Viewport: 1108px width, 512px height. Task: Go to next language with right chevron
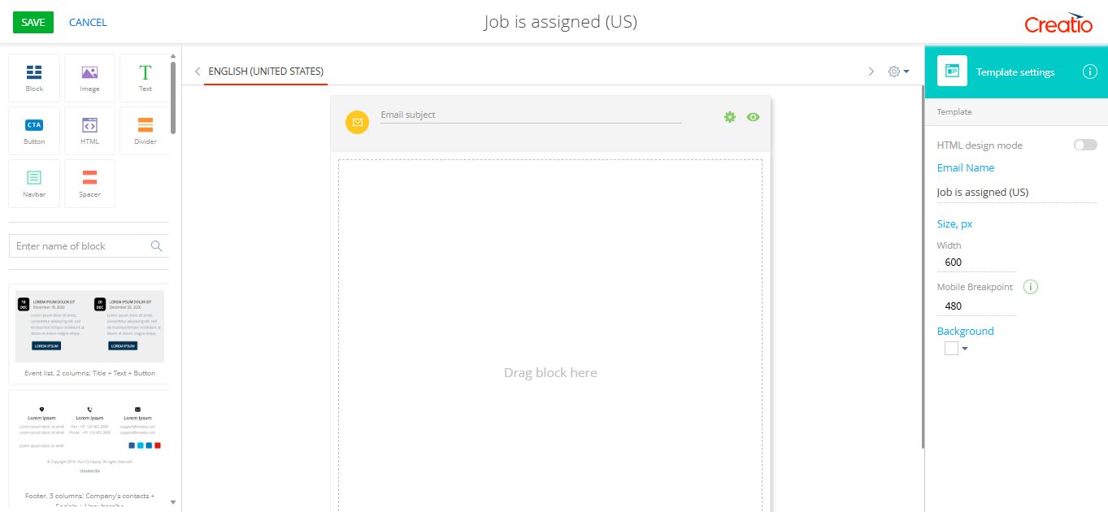pos(871,72)
